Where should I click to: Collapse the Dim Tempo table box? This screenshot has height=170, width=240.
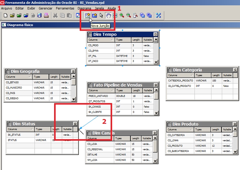(x=155, y=34)
